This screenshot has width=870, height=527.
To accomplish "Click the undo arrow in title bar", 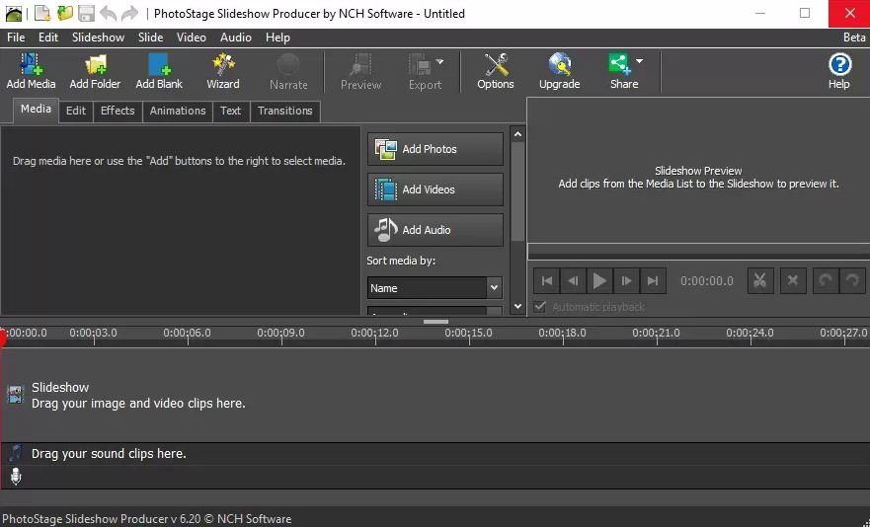I will coord(109,13).
